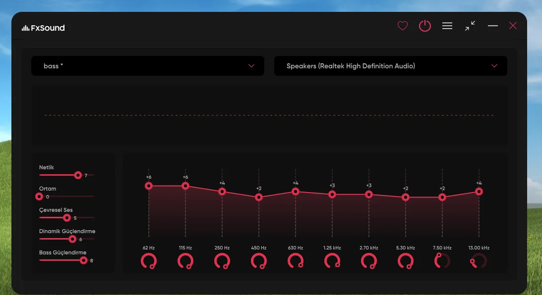The width and height of the screenshot is (542, 295).
Task: Click the Bass Güçlendirme label
Action: click(62, 252)
